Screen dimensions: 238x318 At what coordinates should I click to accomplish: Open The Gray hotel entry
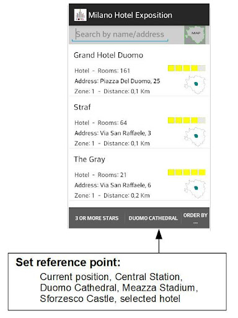[x=139, y=175]
